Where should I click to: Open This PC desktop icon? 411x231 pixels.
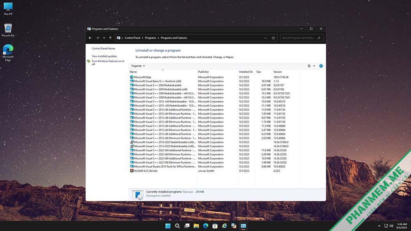(8, 9)
